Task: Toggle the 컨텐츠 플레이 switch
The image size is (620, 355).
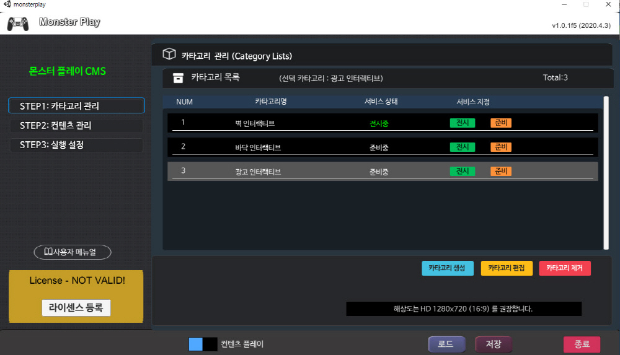Action: 203,344
